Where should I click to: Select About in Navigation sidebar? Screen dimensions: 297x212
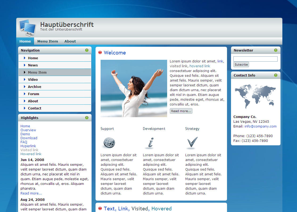tap(55, 101)
